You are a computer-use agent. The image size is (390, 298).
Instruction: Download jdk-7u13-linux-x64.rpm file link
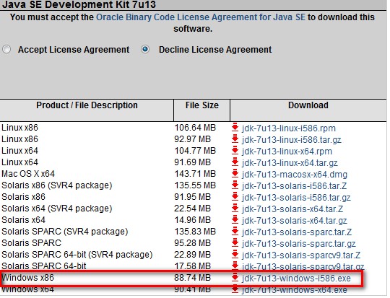[x=287, y=152]
